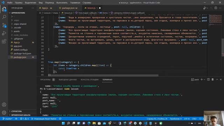Screen dimensions: 224x126
Task: Select the pwsh terminal shell label
Action: click(195, 79)
